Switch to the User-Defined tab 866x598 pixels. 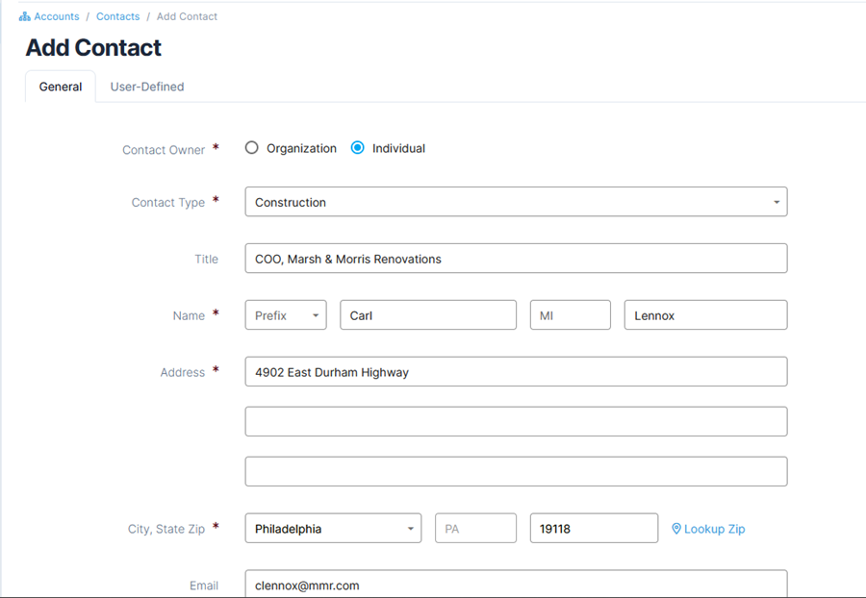pos(147,87)
